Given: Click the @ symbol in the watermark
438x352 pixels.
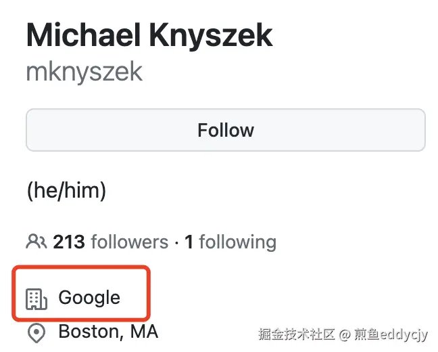Looking at the screenshot, I should (x=345, y=334).
